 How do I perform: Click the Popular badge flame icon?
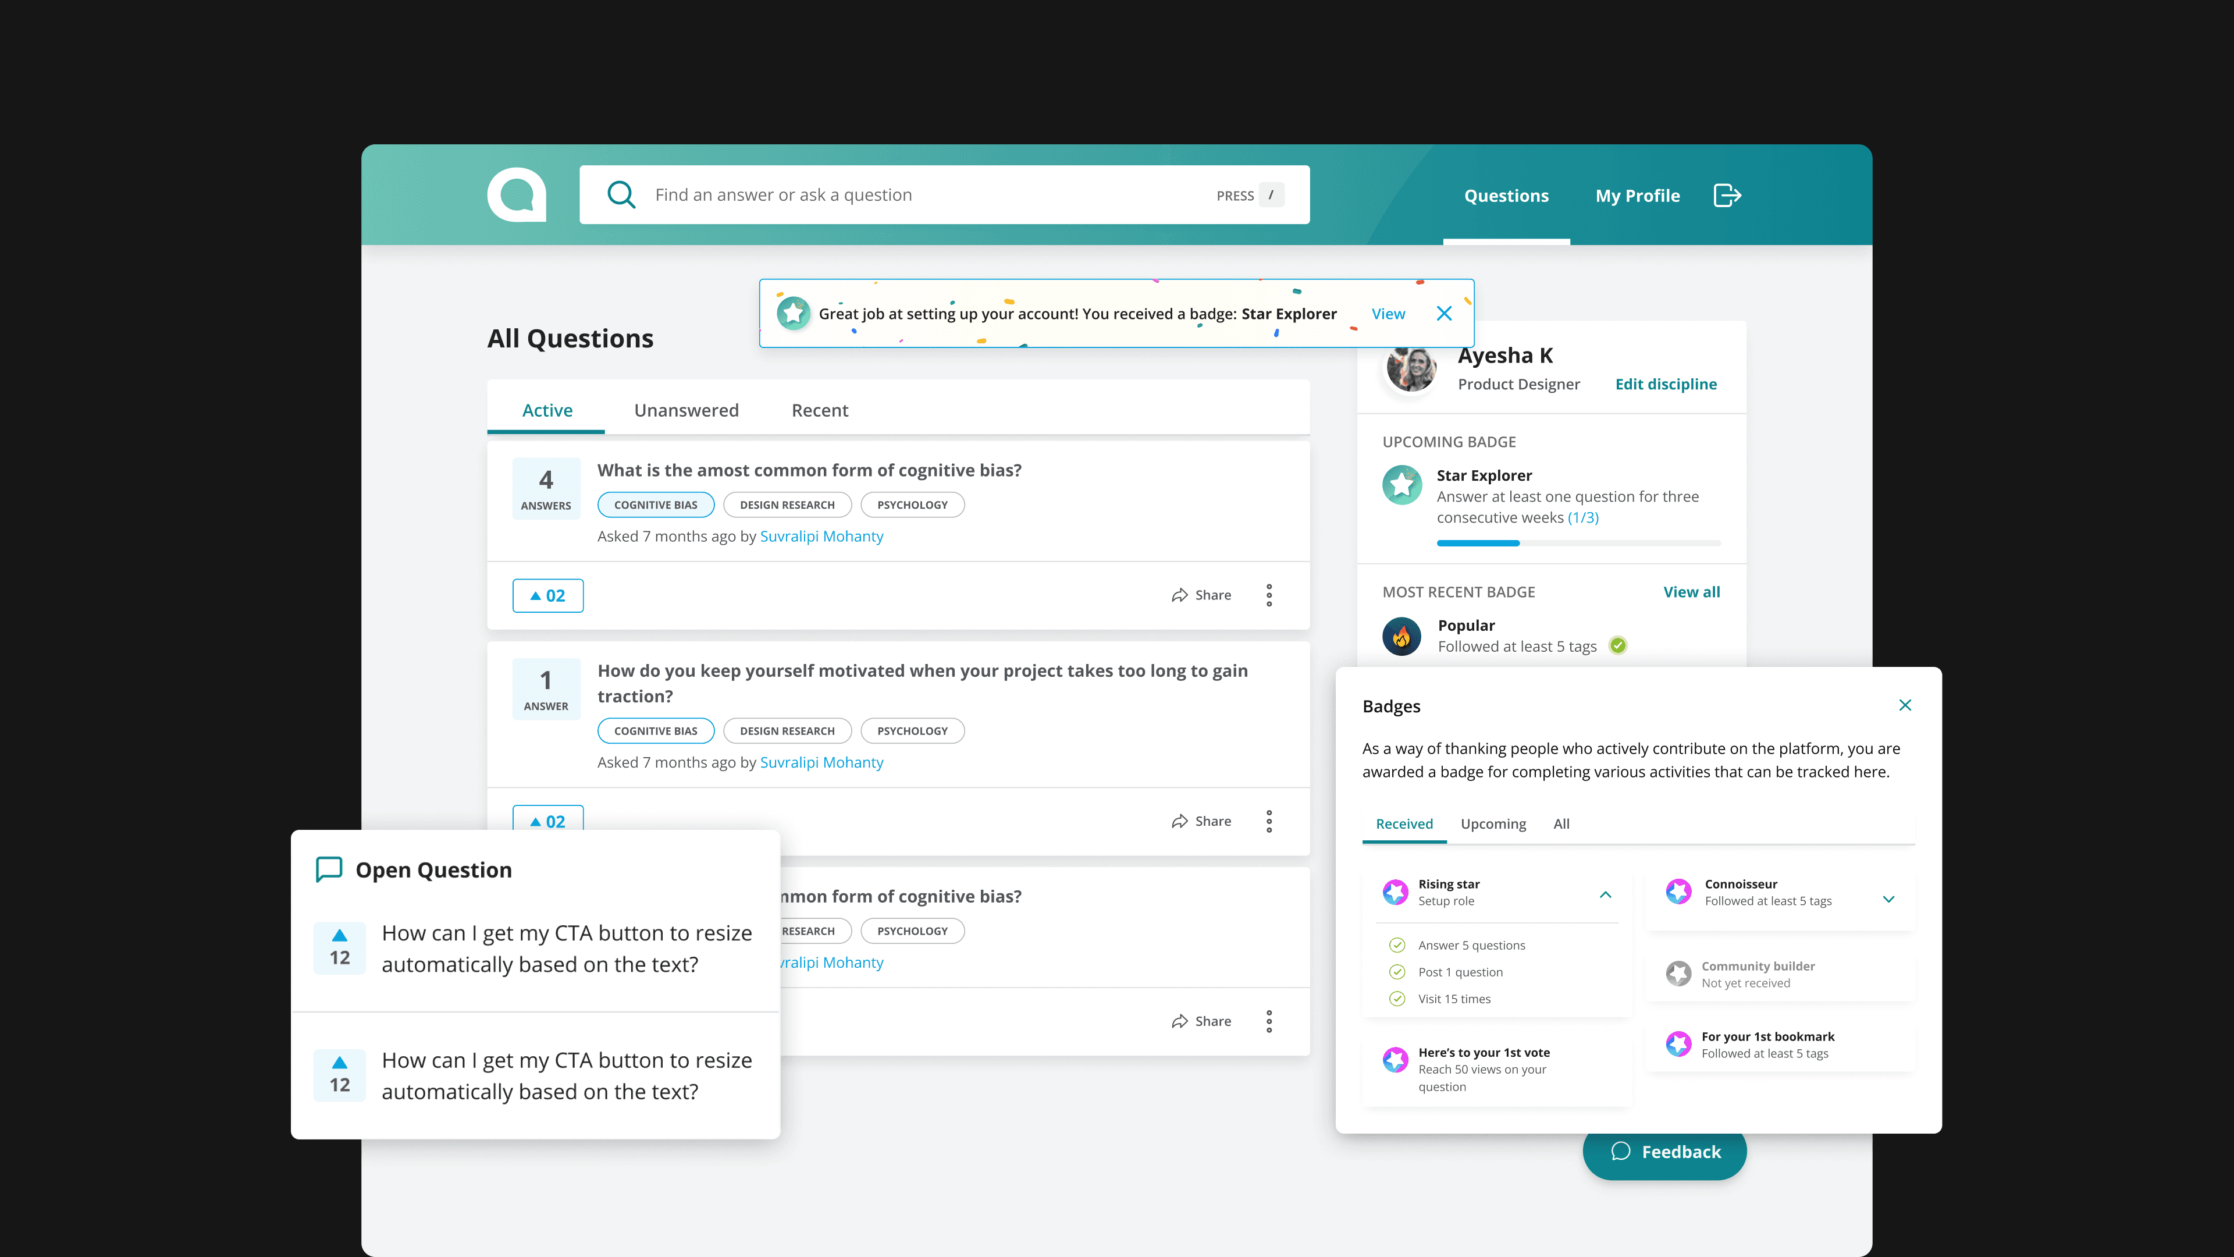tap(1401, 637)
